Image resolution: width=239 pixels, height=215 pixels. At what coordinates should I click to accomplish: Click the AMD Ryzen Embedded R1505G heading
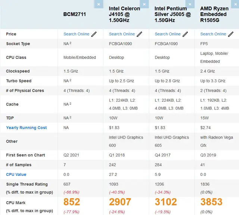point(214,14)
